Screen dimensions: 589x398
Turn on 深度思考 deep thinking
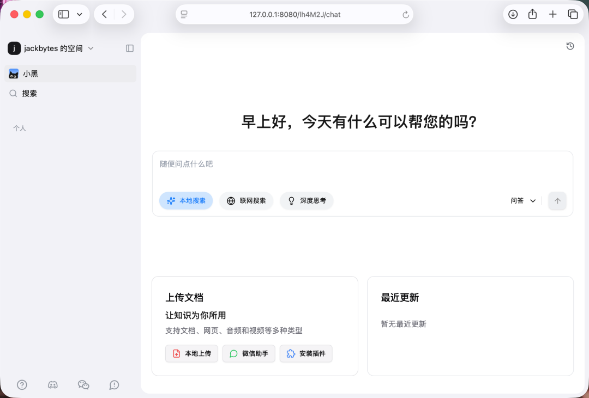point(306,201)
